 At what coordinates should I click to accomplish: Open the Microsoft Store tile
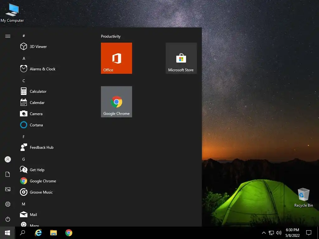pyautogui.click(x=181, y=58)
